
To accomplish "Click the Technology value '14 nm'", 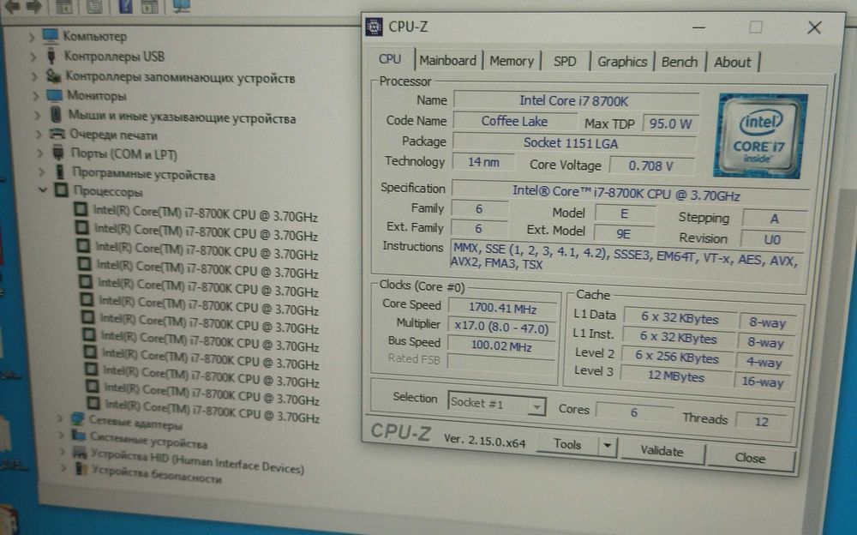I will pyautogui.click(x=482, y=162).
